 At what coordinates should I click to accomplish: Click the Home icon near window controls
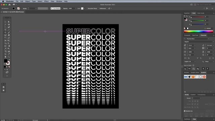click(9, 4)
